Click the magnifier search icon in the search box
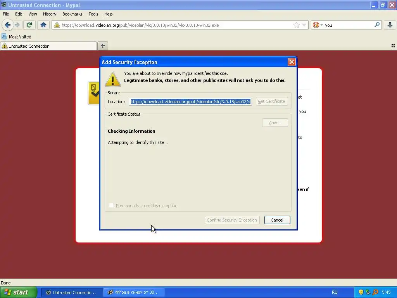 (377, 25)
